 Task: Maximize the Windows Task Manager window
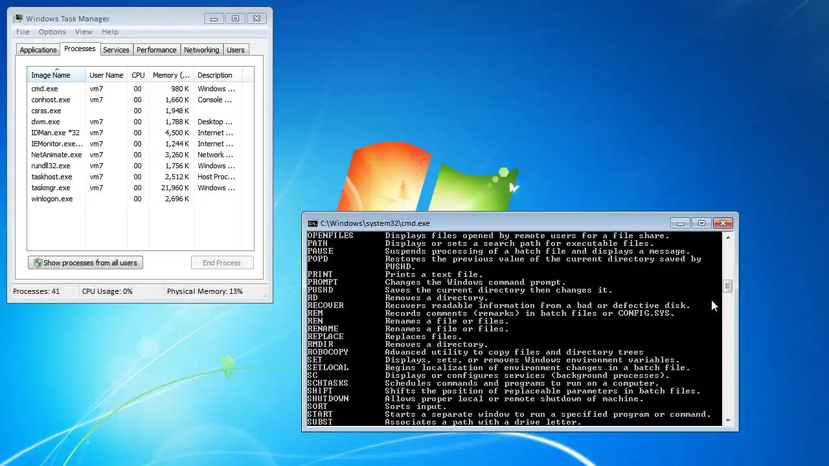[x=235, y=19]
